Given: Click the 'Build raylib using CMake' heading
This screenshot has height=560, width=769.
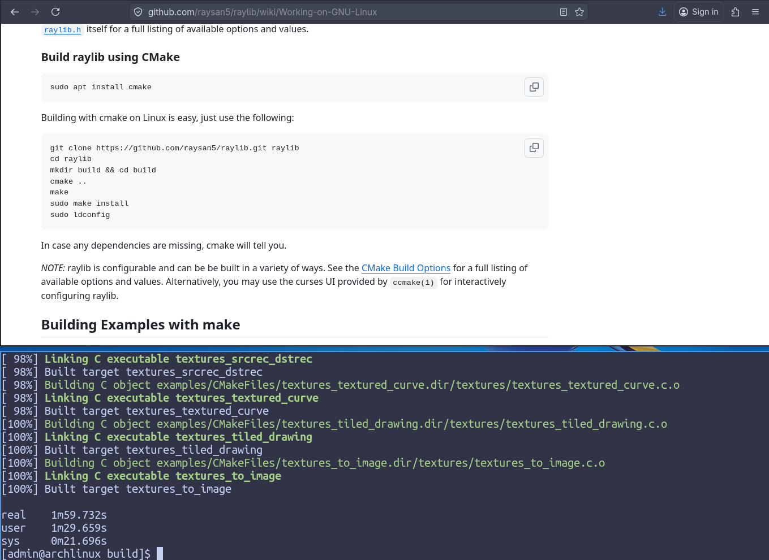Looking at the screenshot, I should [x=110, y=57].
